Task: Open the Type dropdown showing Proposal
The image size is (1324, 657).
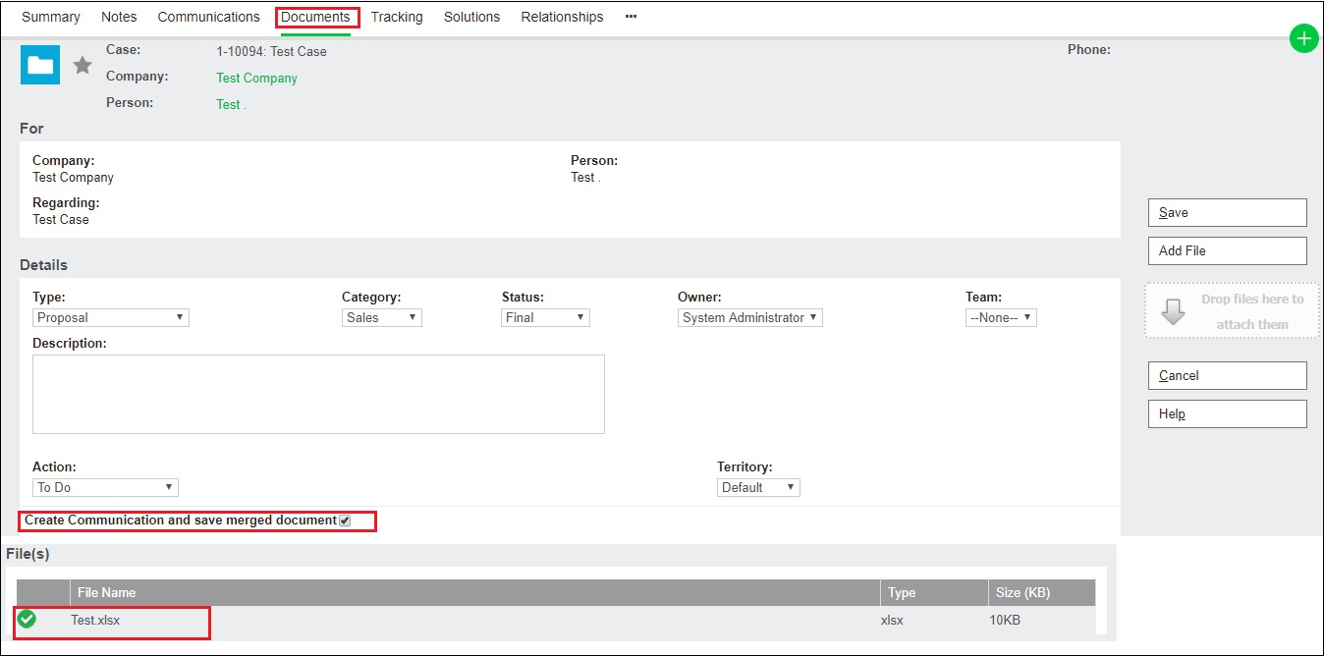Action: [111, 318]
